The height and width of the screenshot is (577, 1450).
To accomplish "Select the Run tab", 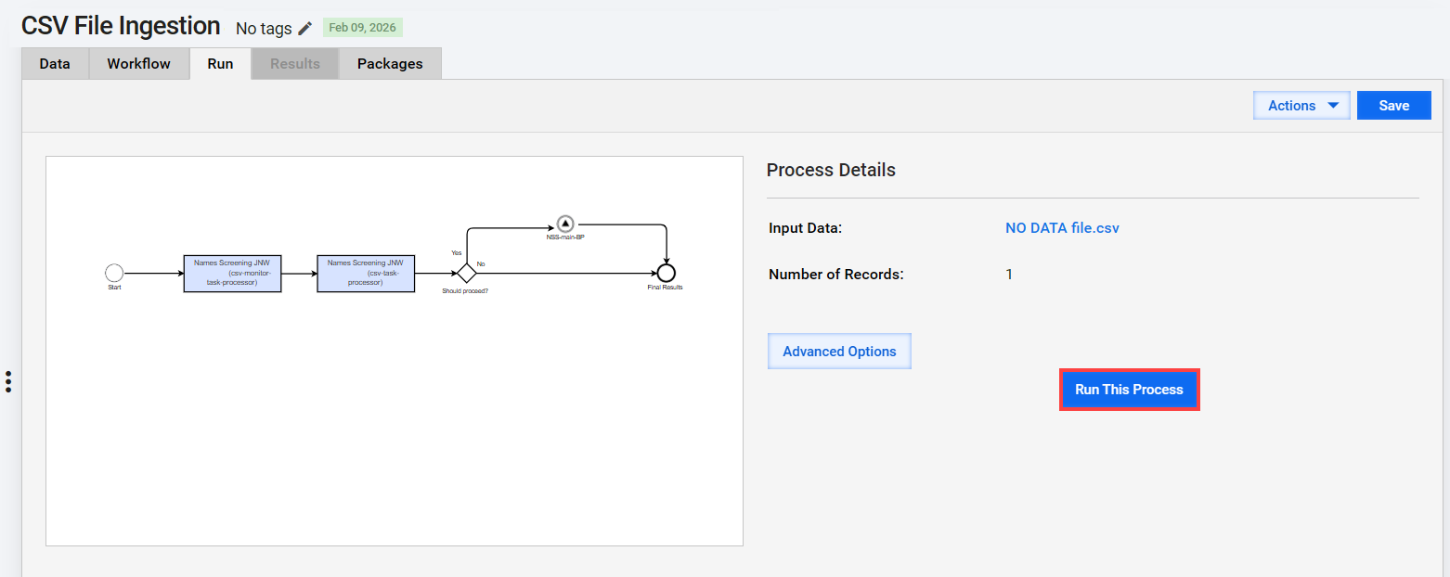I will [220, 64].
